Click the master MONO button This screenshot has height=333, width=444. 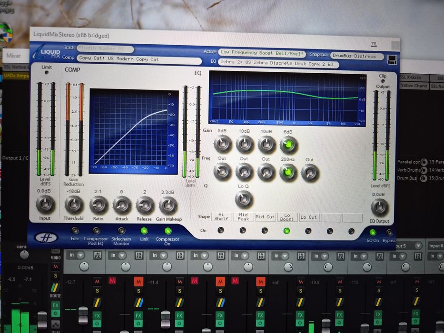[56, 258]
